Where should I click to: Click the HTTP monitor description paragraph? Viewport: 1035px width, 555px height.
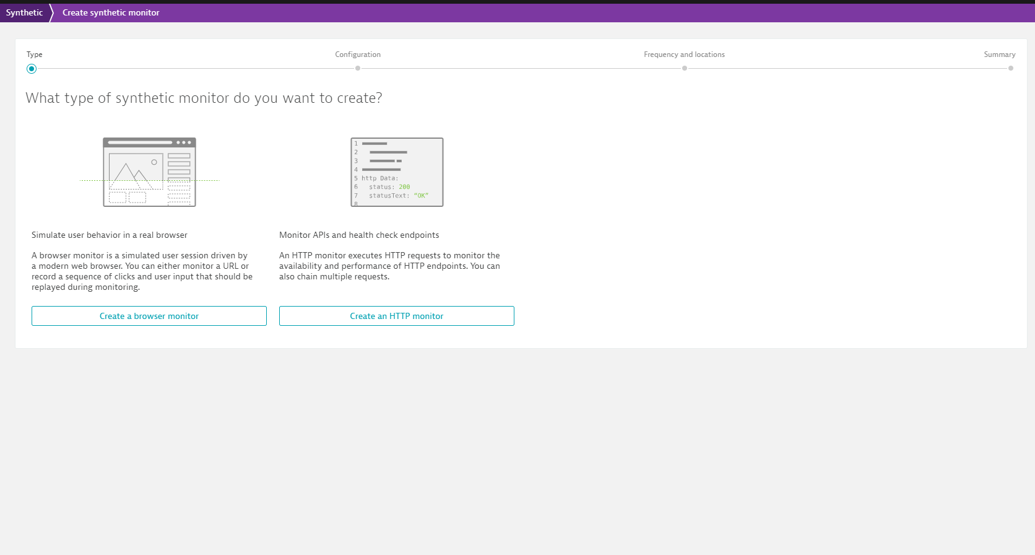[389, 266]
